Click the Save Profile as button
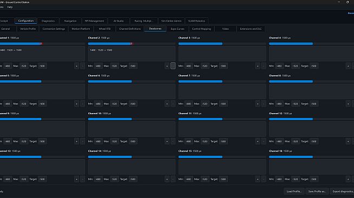 click(x=317, y=192)
